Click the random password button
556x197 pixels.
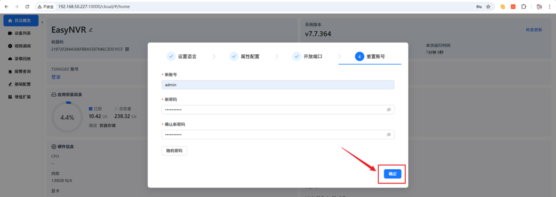pyautogui.click(x=174, y=151)
